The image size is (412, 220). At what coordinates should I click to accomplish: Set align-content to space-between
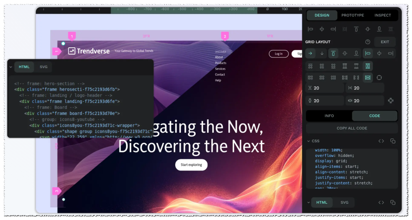click(x=345, y=66)
